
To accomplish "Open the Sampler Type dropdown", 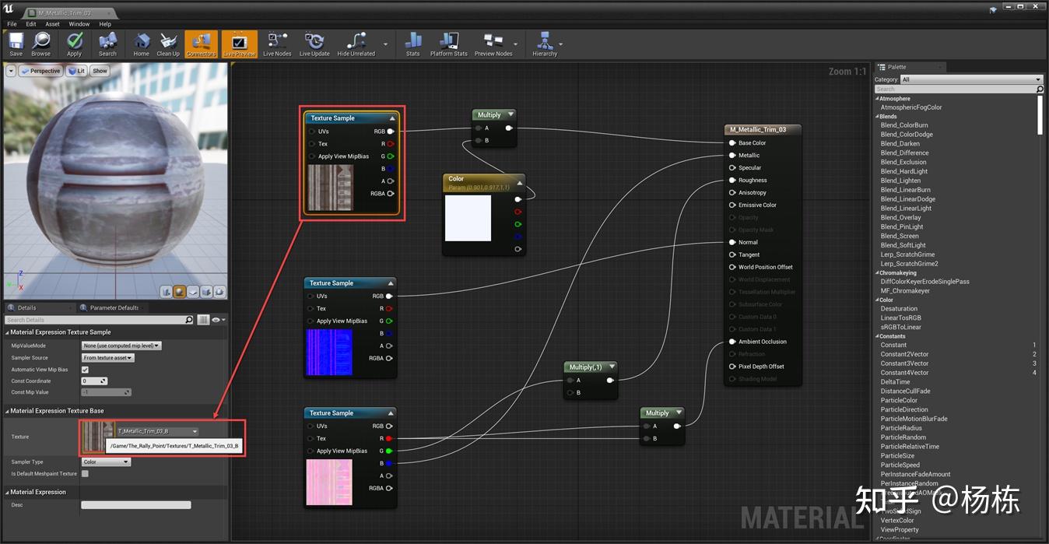I will tap(105, 461).
